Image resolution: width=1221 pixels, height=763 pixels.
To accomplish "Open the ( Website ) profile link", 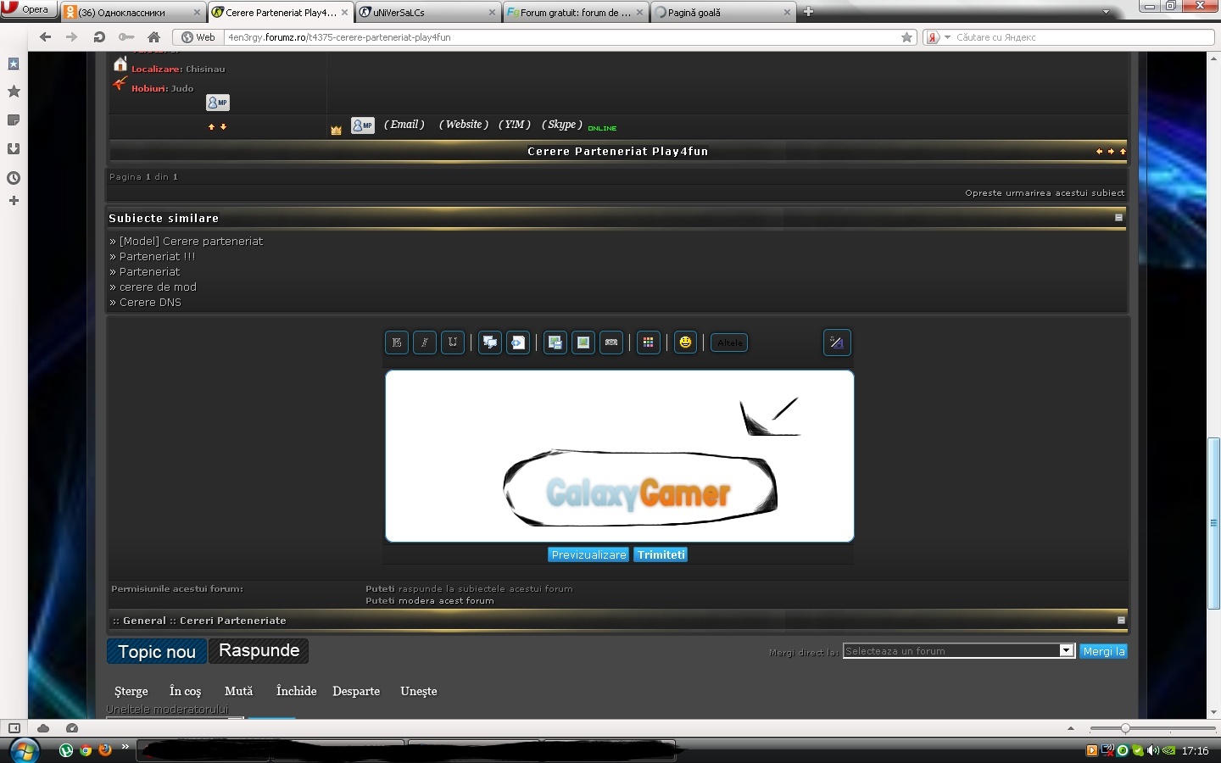I will 464,125.
